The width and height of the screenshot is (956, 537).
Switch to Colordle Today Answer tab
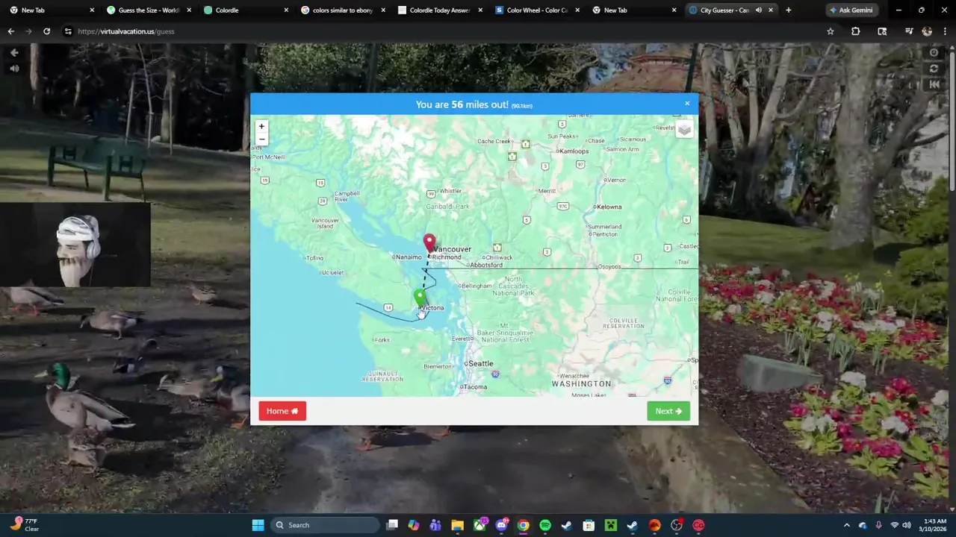point(439,10)
